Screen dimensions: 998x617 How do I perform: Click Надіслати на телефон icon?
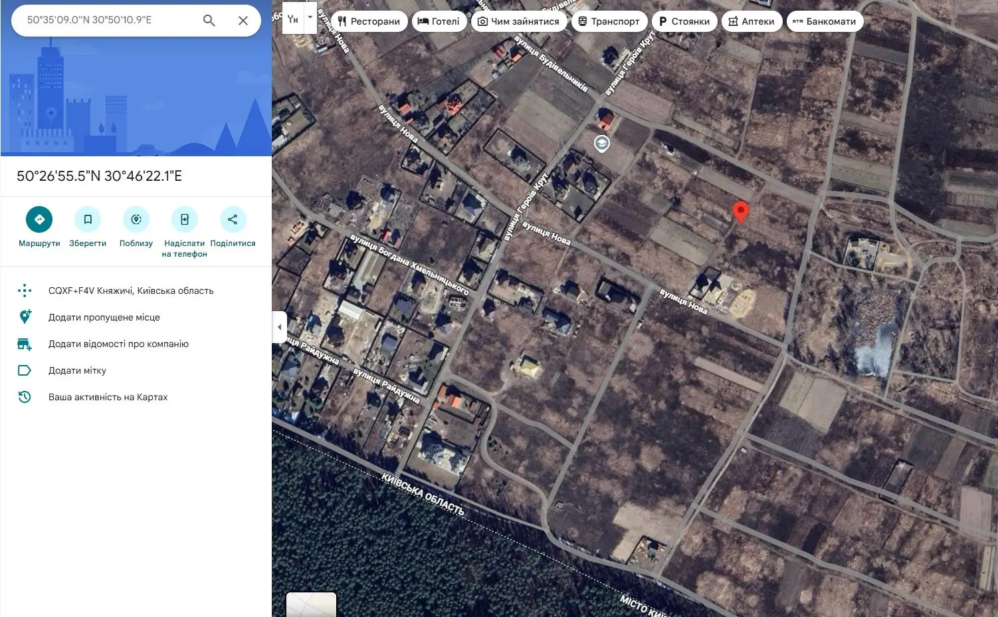185,219
